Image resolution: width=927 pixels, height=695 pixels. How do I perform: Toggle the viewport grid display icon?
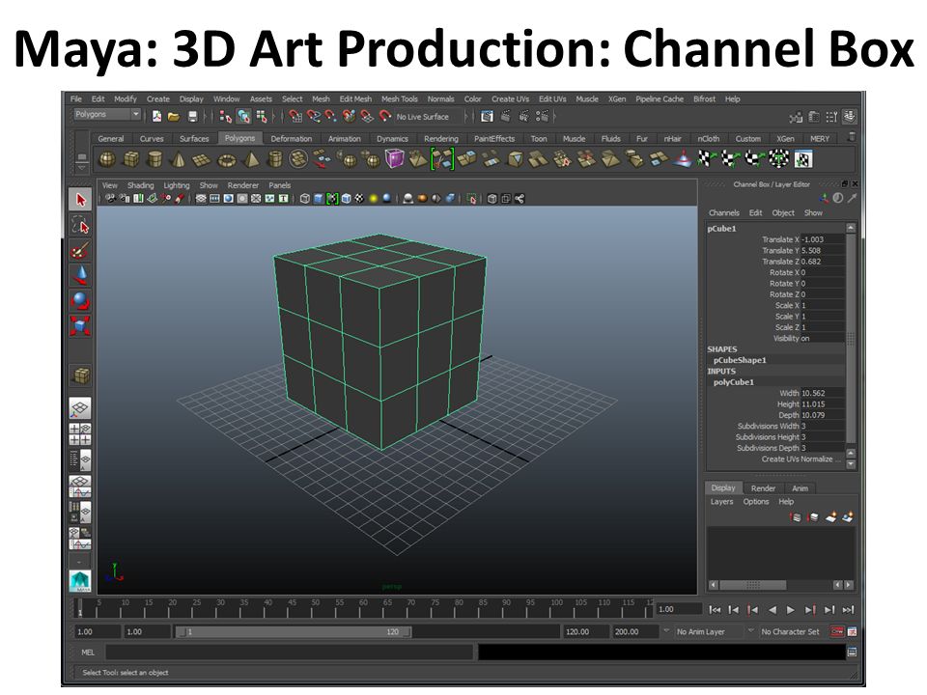[201, 199]
